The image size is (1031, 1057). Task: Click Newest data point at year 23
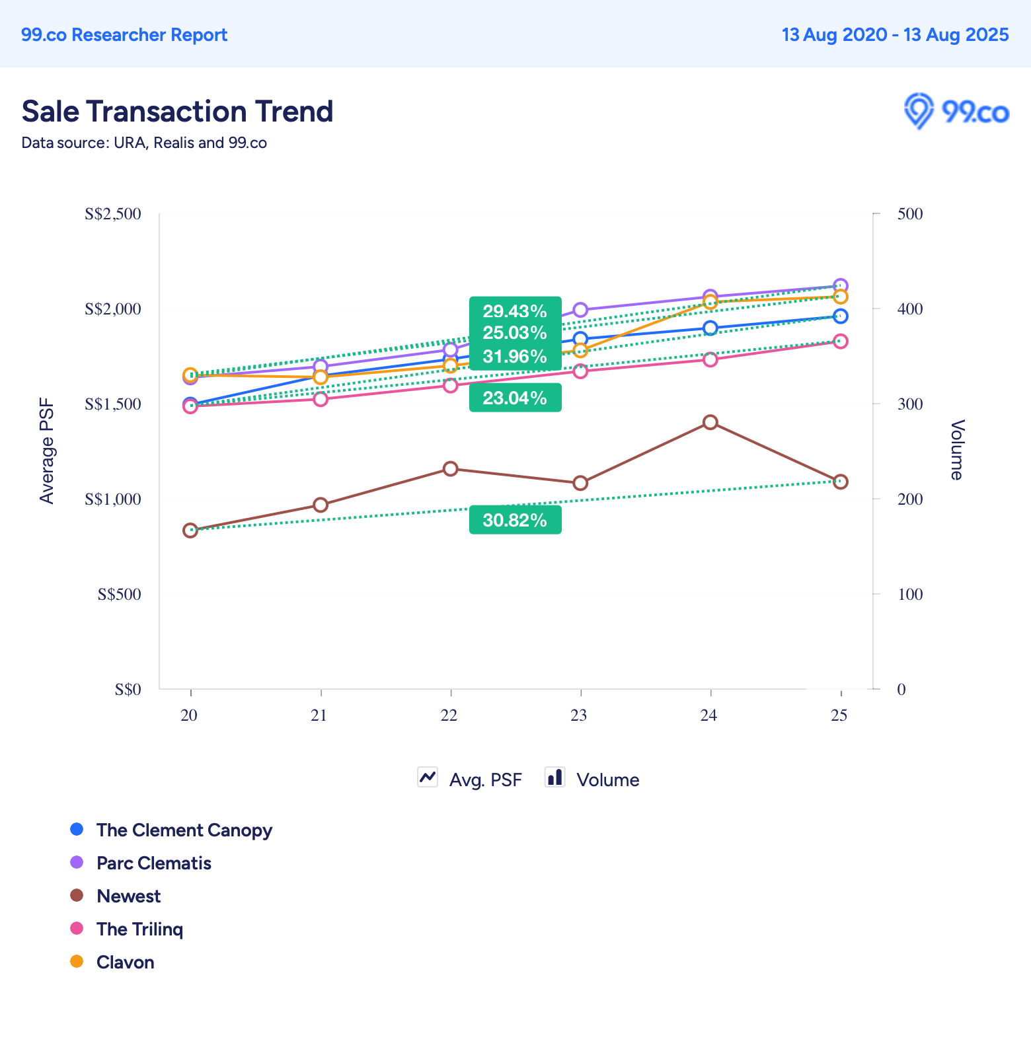pos(580,483)
